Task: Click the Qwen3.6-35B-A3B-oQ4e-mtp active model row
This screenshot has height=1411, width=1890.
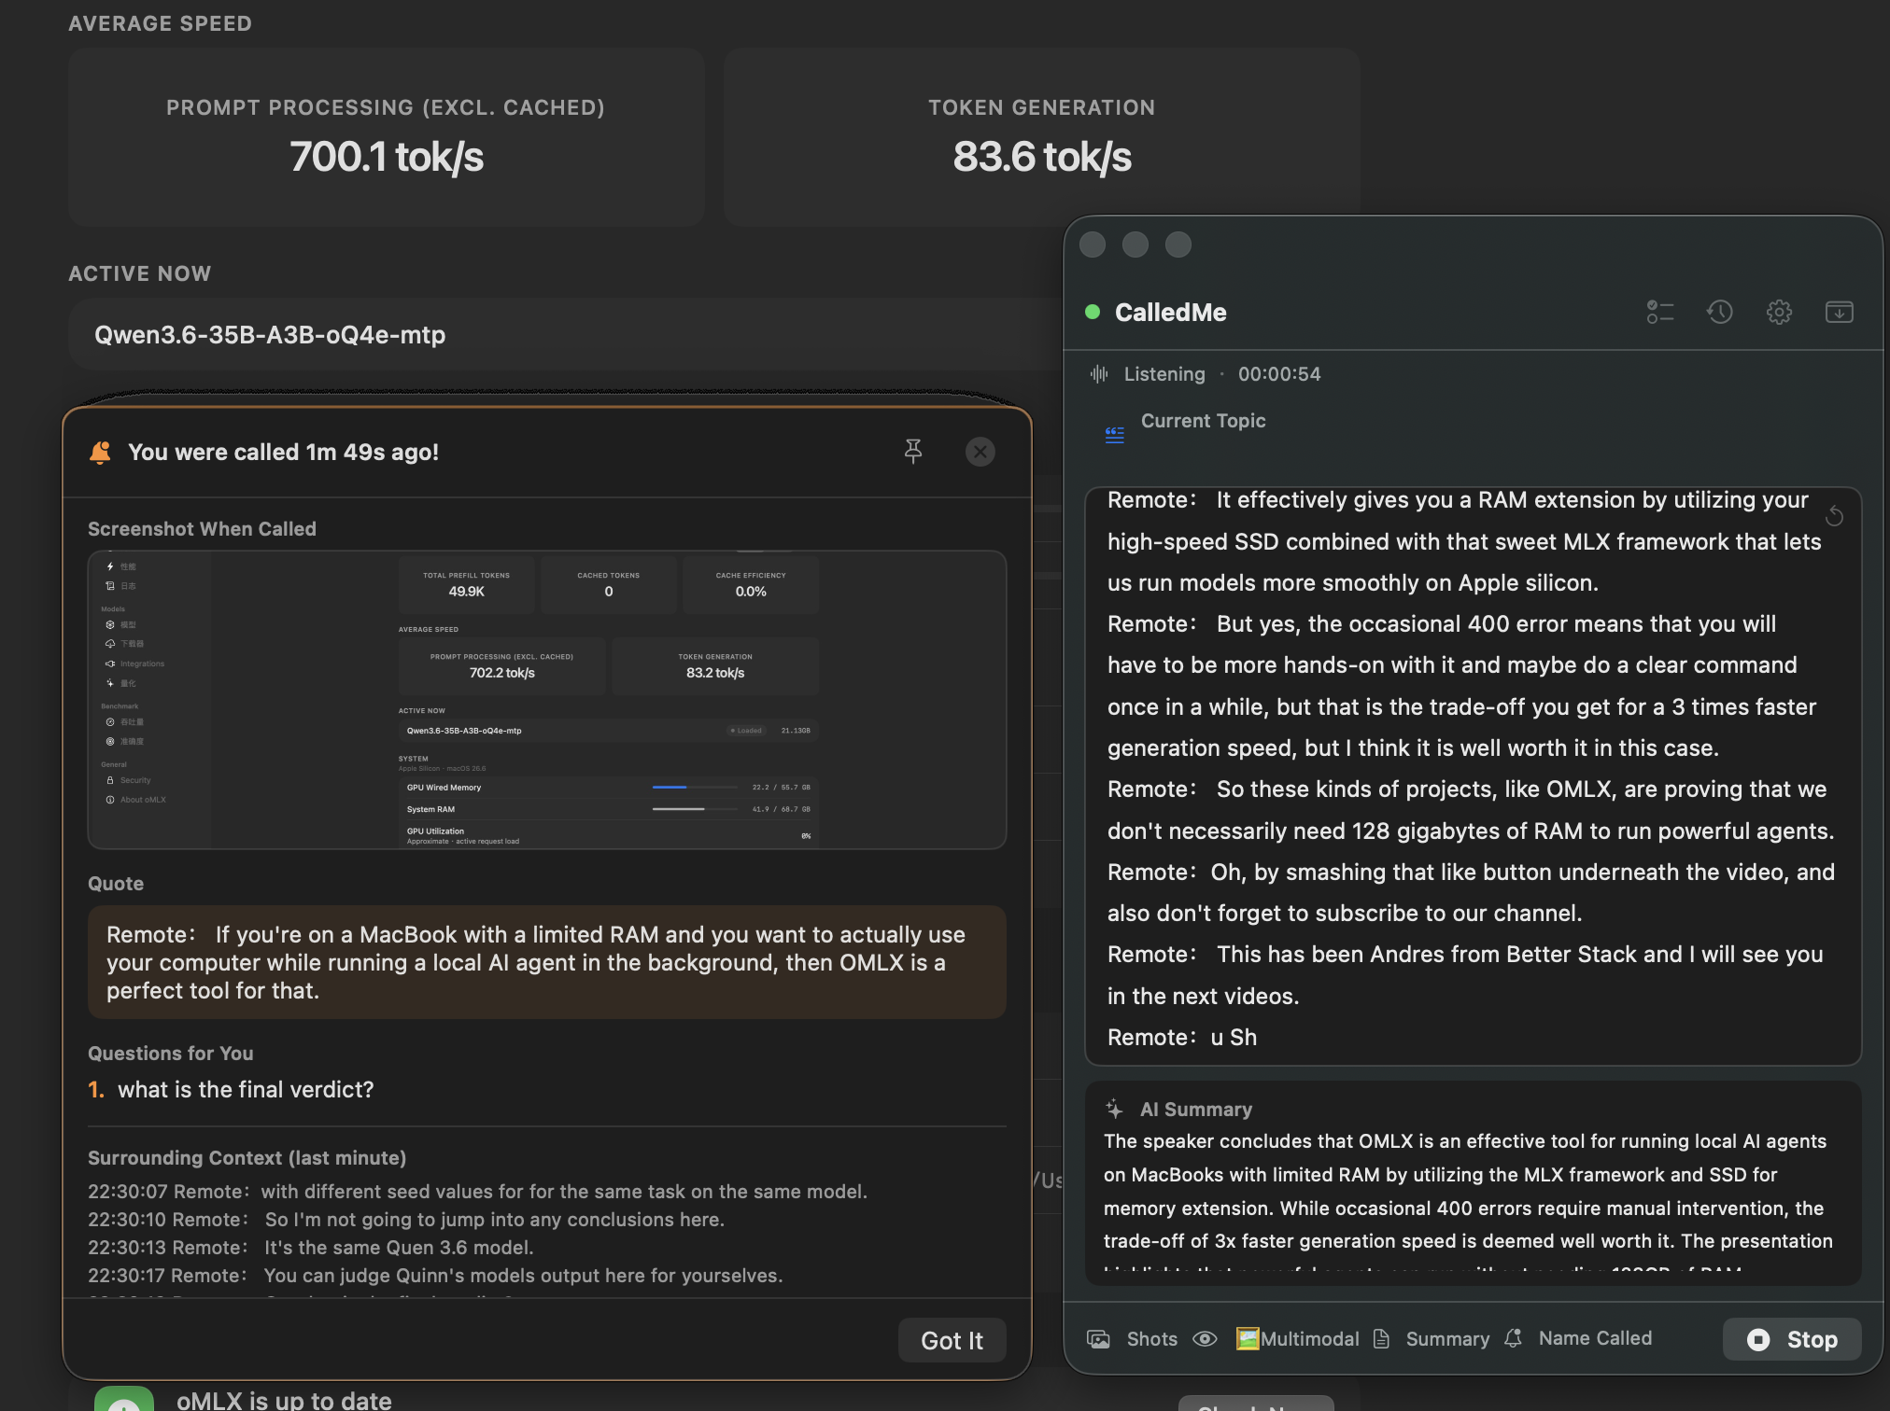Action: point(566,334)
